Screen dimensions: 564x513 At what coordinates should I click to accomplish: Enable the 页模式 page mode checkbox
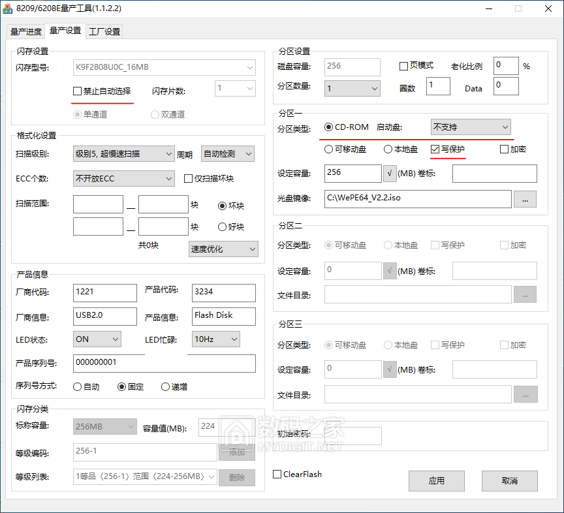coord(403,66)
